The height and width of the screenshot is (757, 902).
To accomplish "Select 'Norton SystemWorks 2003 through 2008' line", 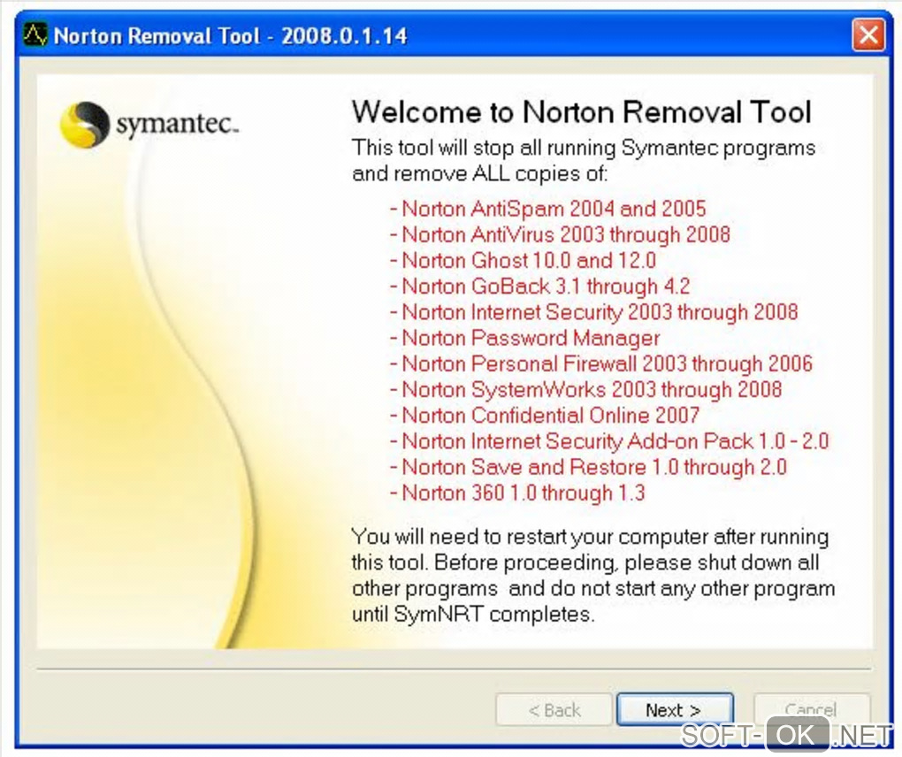I will pos(585,390).
